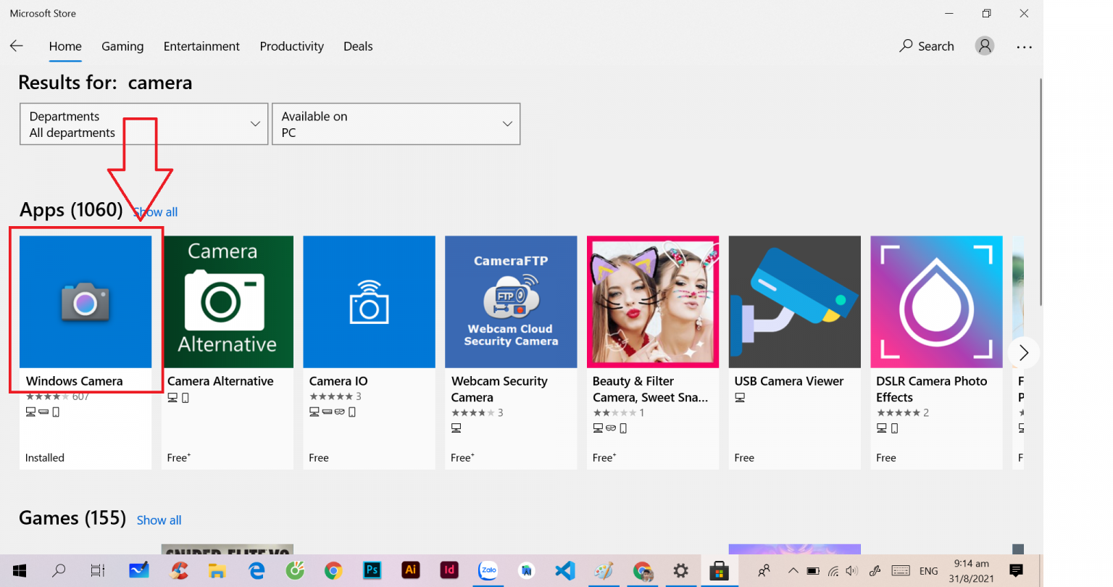Click the back arrow icon
1113x587 pixels.
coord(17,46)
